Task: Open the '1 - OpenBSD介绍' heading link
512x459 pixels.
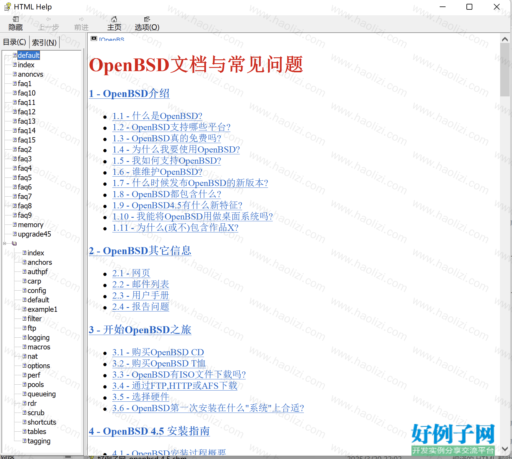Action: (x=129, y=93)
